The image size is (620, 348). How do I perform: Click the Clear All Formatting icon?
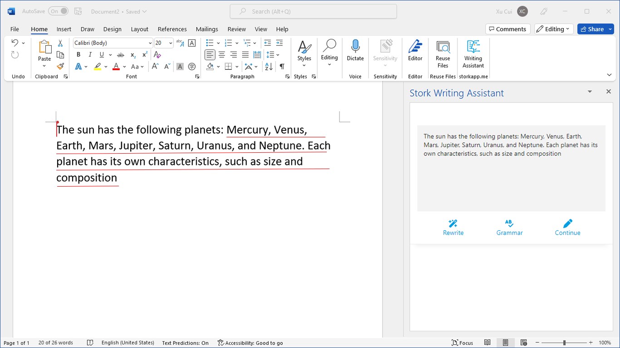coord(157,55)
